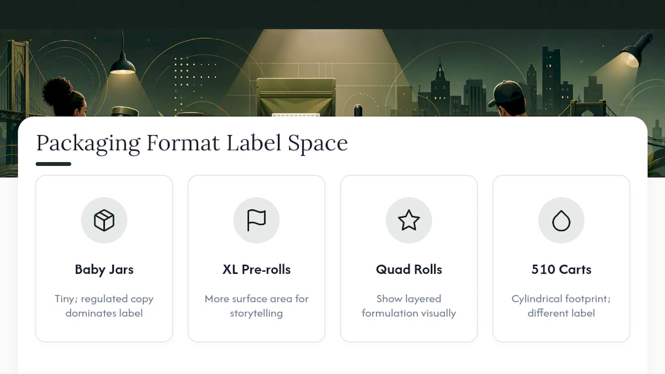Click the star icon above Quad Rolls
The image size is (665, 374).
(x=409, y=221)
